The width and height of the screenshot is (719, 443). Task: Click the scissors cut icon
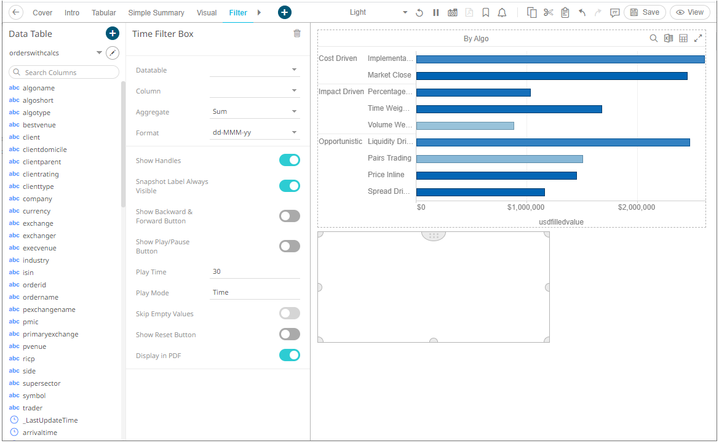pos(549,12)
